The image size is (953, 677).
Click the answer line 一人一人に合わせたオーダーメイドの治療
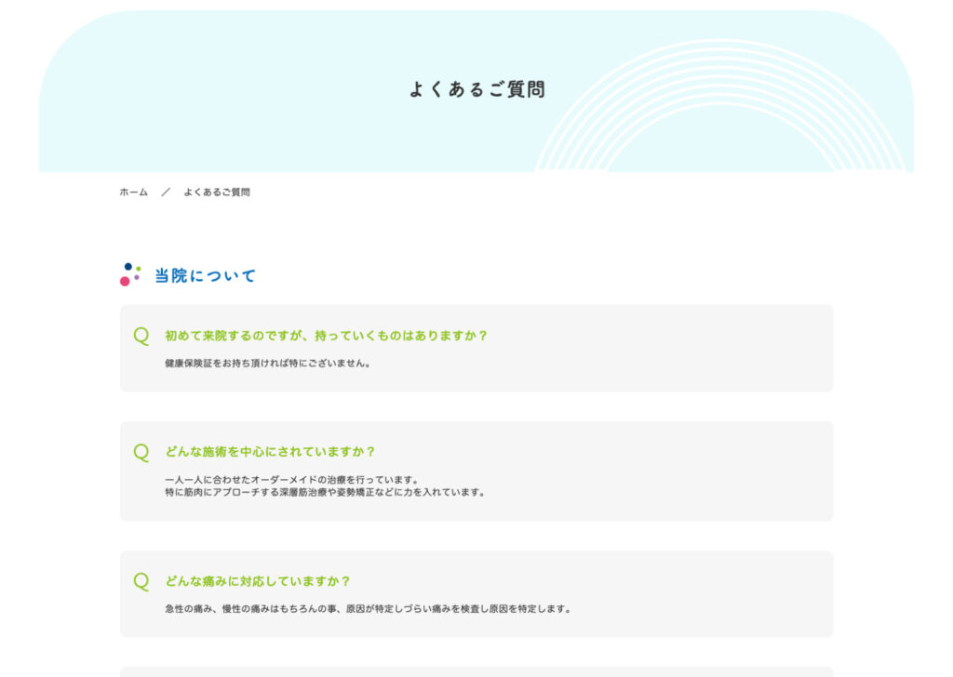[291, 480]
